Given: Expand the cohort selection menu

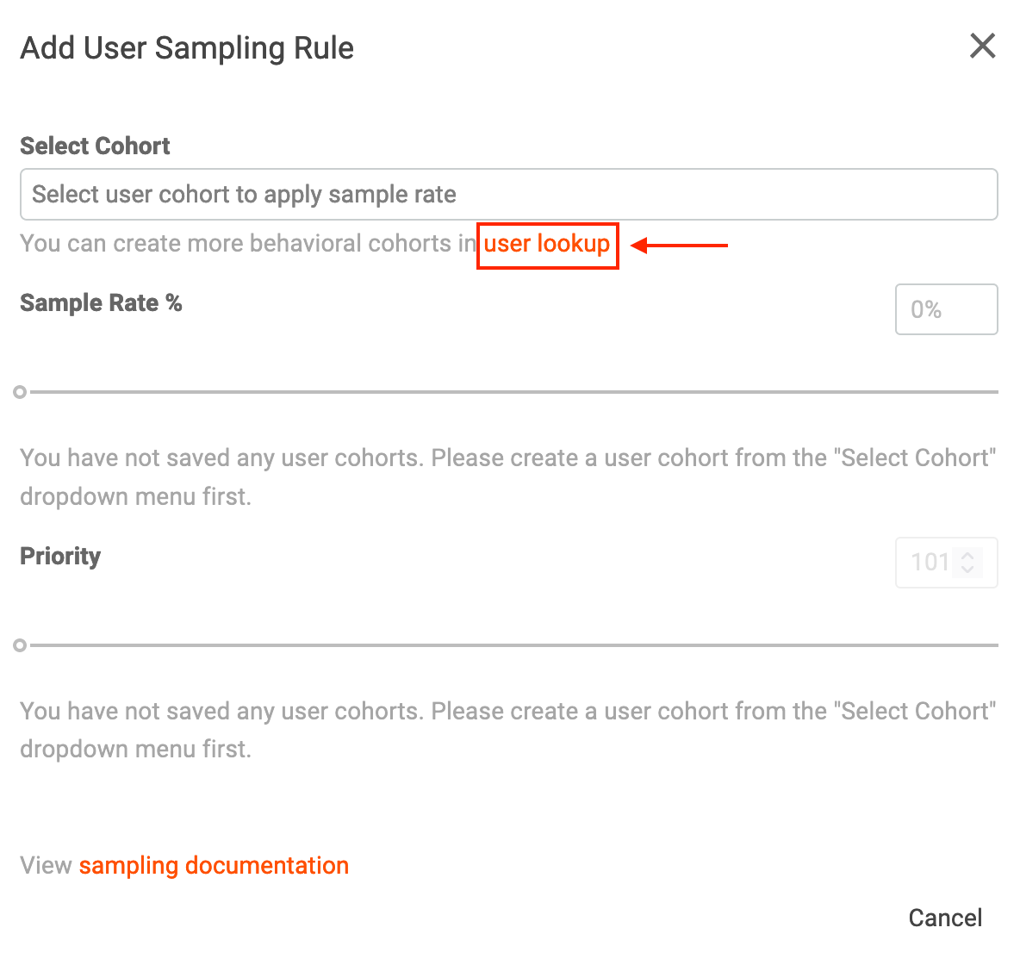Looking at the screenshot, I should point(508,194).
